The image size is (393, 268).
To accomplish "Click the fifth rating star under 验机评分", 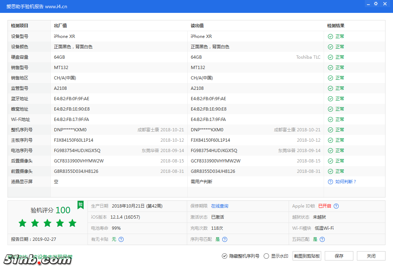I will [73, 223].
